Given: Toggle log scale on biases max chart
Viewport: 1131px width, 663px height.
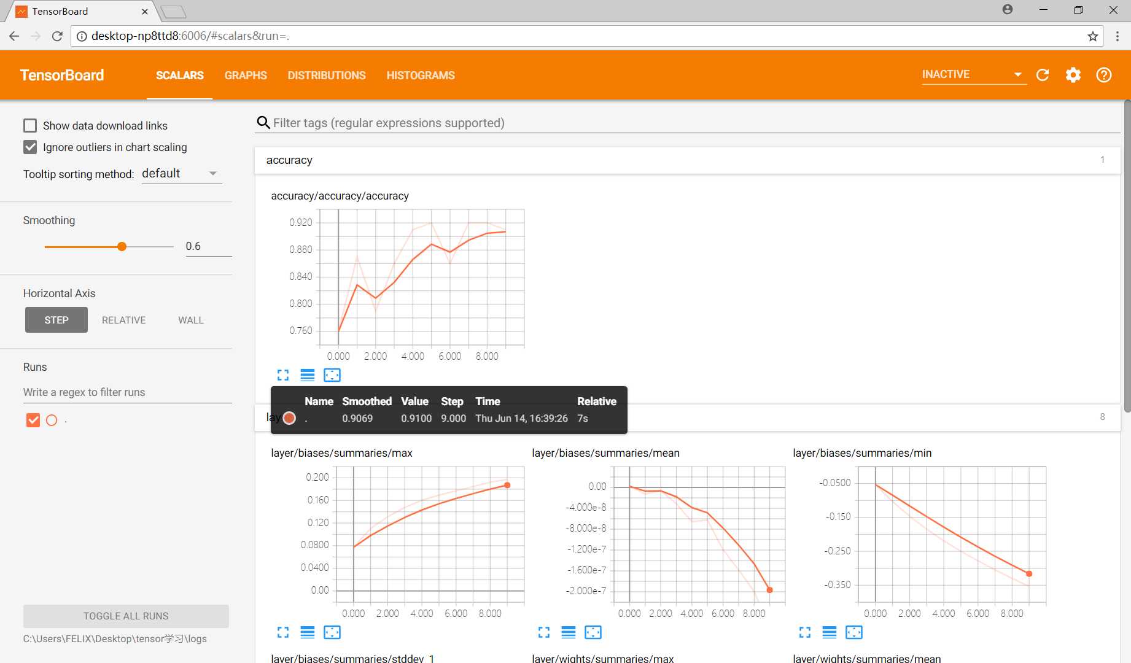Looking at the screenshot, I should tap(308, 632).
